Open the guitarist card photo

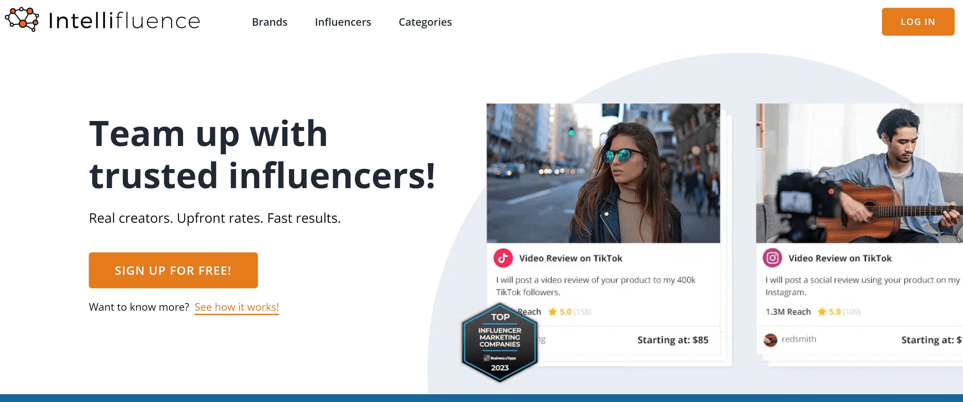coord(859,173)
